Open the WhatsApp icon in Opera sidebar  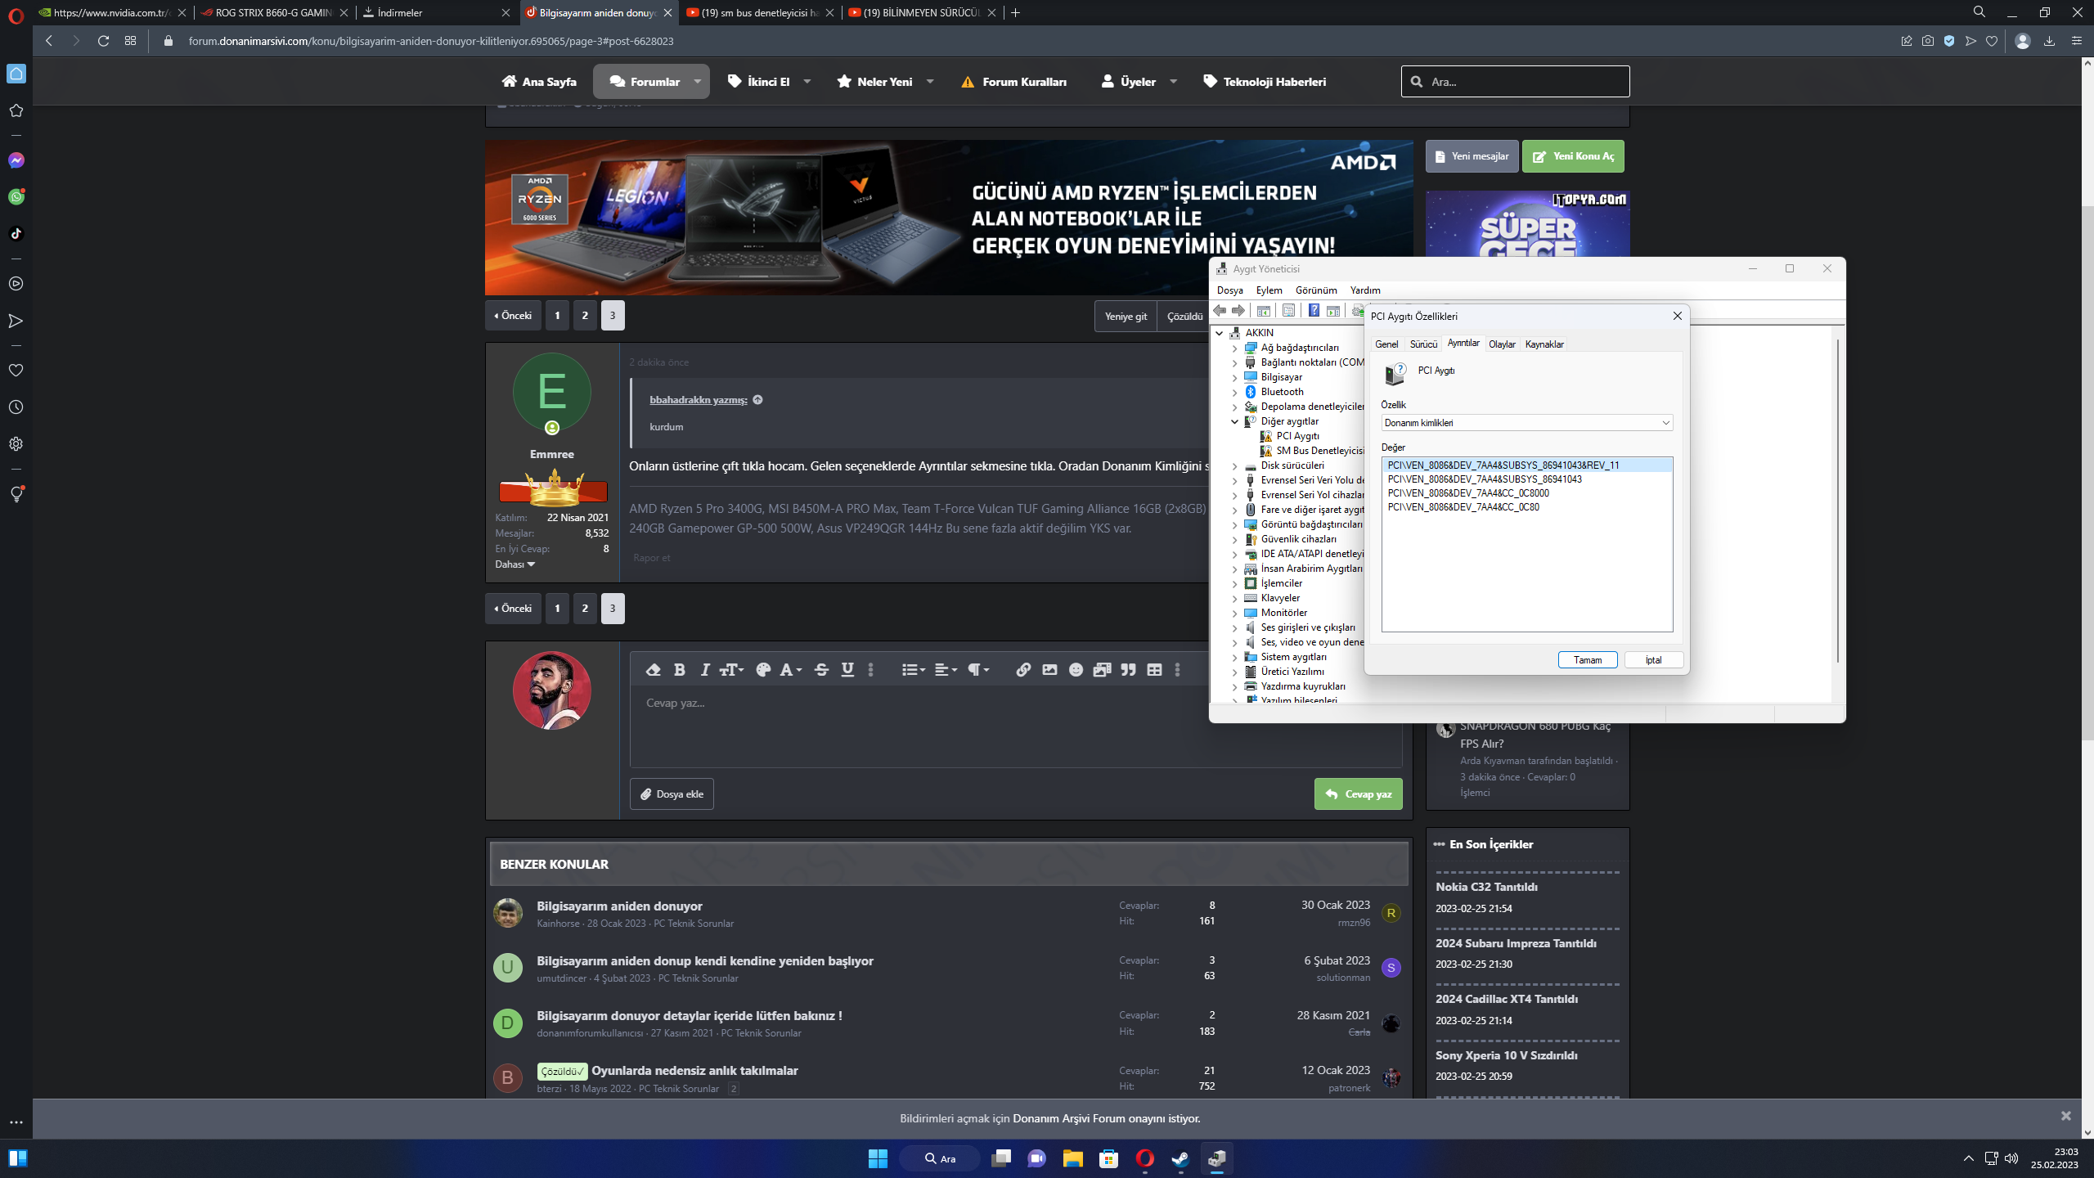[x=16, y=197]
